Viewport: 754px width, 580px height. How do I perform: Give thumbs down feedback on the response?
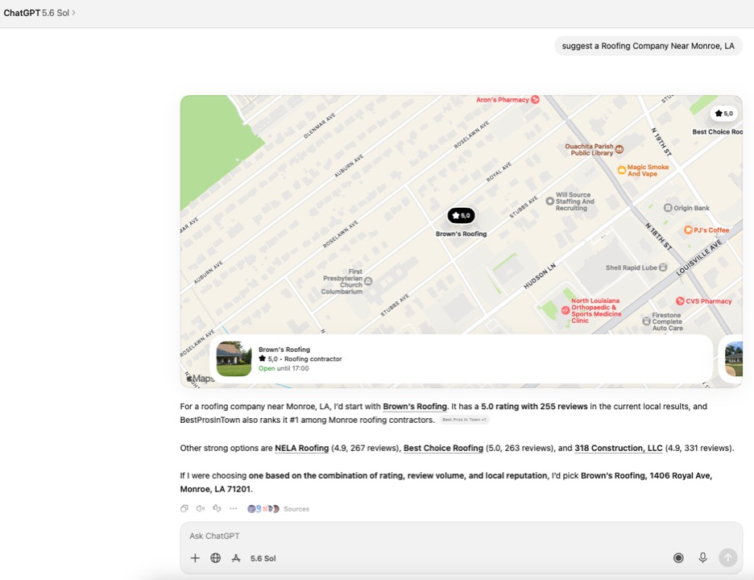217,508
